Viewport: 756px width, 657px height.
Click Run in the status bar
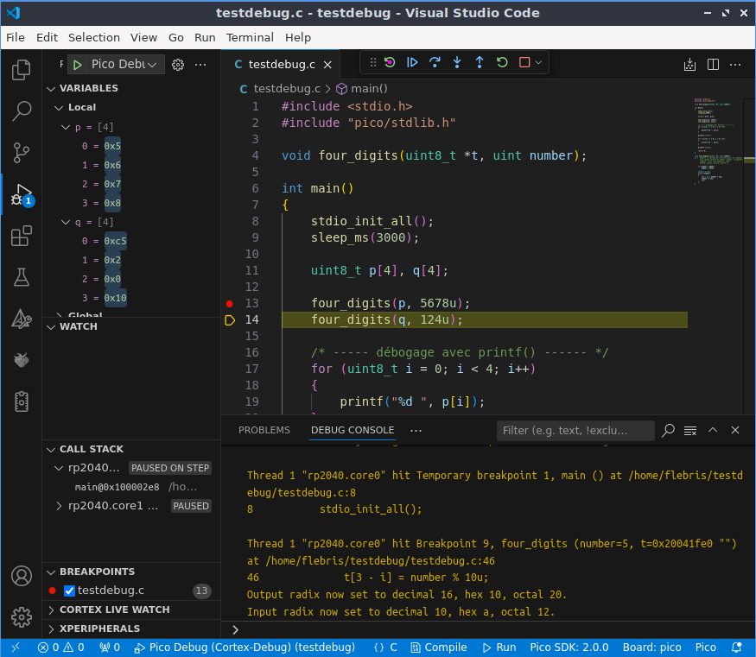499,648
